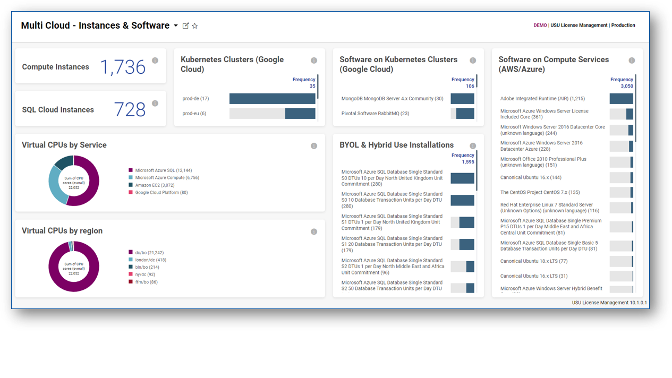672x378 pixels.
Task: Select Standard S2 DTUs 1 per Day Middle East row
Action: [x=407, y=267]
